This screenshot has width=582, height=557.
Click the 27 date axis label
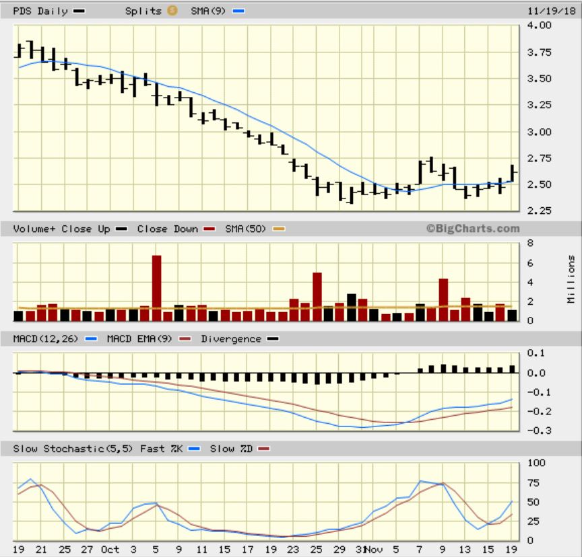pyautogui.click(x=87, y=549)
